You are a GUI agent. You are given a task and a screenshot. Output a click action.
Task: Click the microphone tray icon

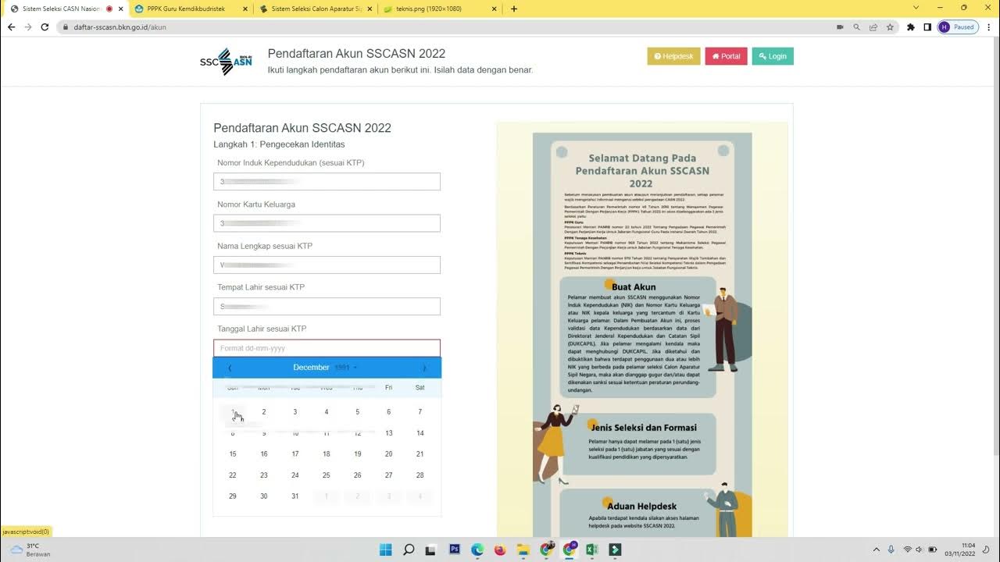pyautogui.click(x=891, y=550)
